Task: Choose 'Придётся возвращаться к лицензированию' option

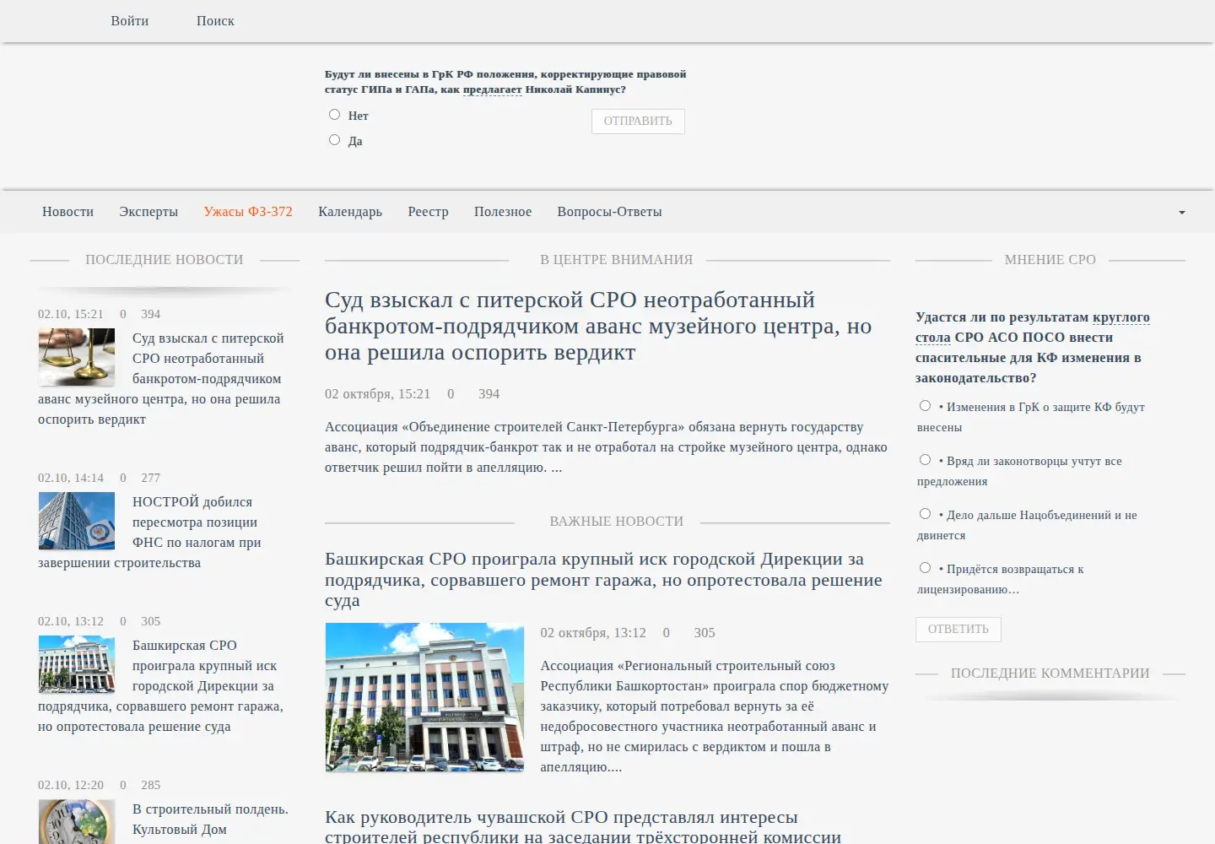Action: (925, 568)
